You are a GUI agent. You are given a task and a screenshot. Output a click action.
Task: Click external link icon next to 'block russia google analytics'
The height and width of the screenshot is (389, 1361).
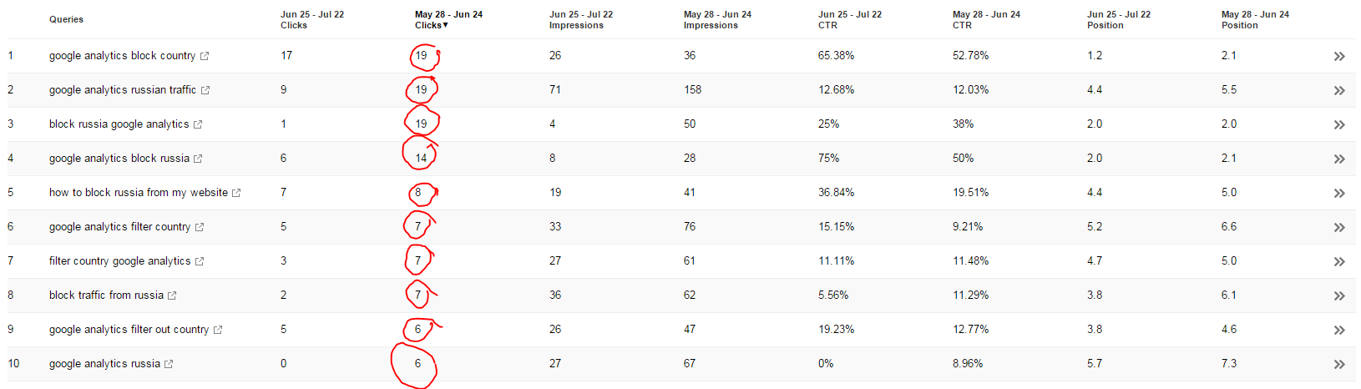(198, 124)
